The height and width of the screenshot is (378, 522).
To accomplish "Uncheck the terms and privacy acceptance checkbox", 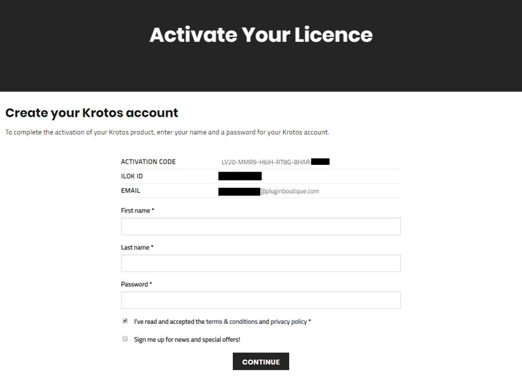I will click(x=125, y=321).
